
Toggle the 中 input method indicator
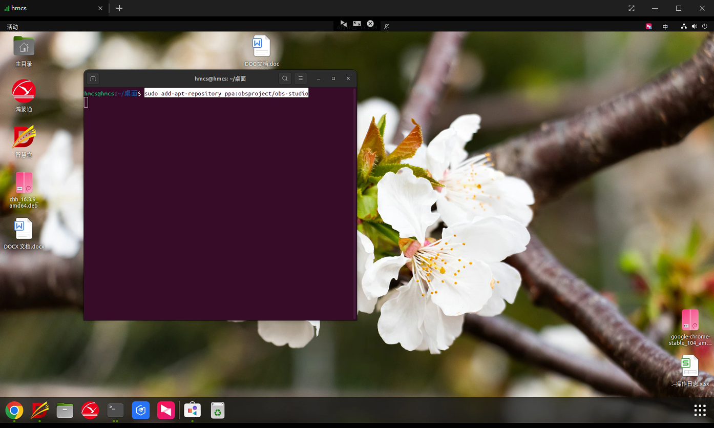pos(665,27)
